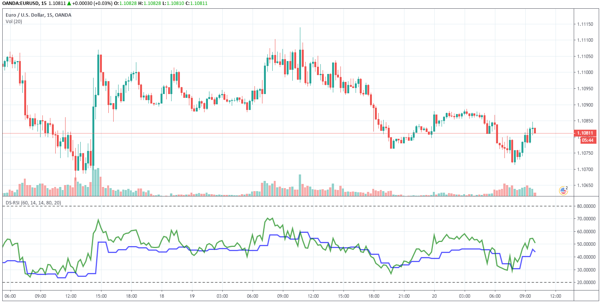Click the date 18 on time axis

coord(162,296)
